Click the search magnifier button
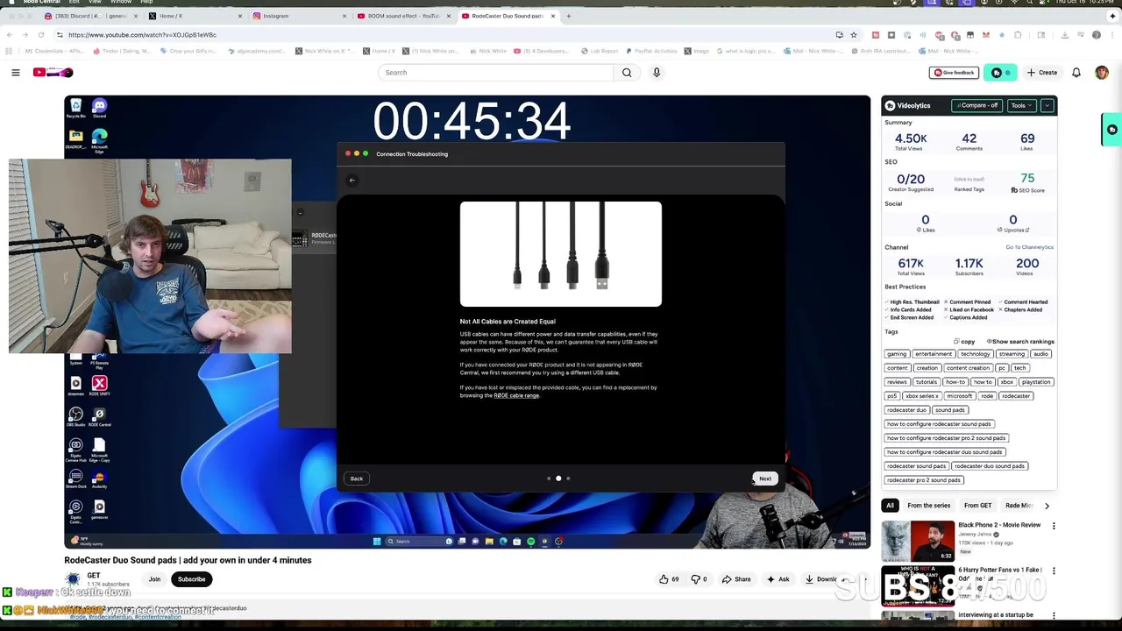The width and height of the screenshot is (1122, 631). 627,72
